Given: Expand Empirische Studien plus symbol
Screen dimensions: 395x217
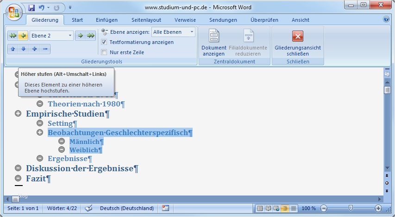Looking at the screenshot, I should [18, 113].
